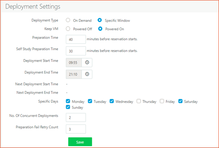Uncheck the Wednesday checkbox

(112, 101)
